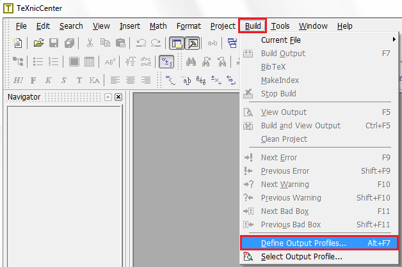Apply typewriter text with T icon
Viewport: 402px width, 267px height.
click(x=79, y=80)
